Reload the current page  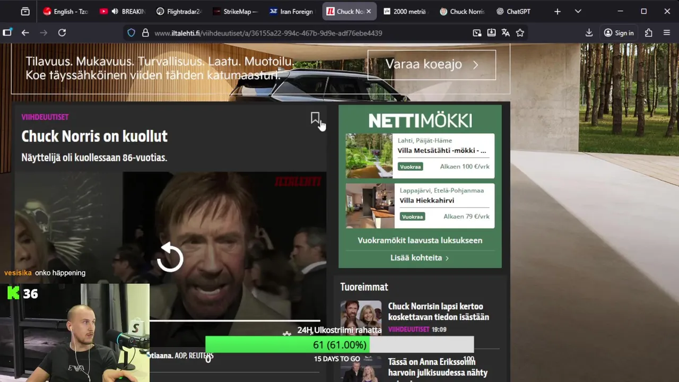[62, 32]
